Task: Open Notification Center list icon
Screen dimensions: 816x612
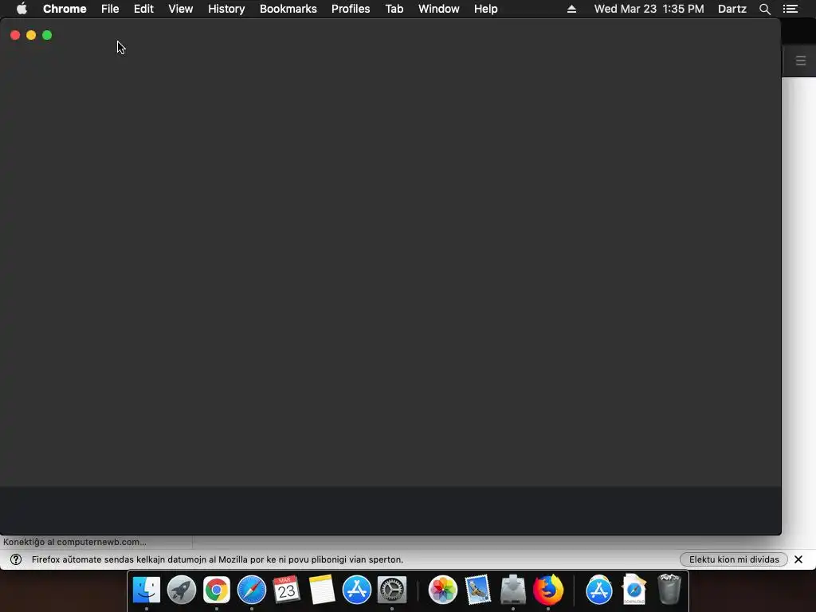Action: coord(790,9)
